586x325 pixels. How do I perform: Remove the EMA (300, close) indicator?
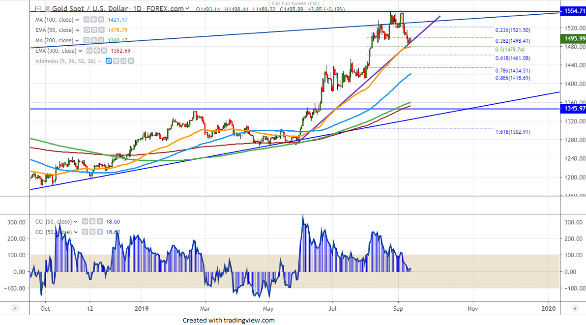[104, 51]
